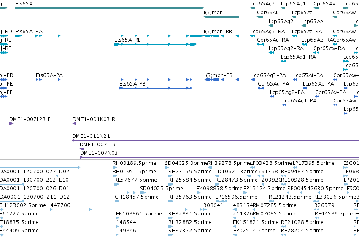Select the 447706 EST entry
The height and width of the screenshot is (237, 359).
click(127, 210)
